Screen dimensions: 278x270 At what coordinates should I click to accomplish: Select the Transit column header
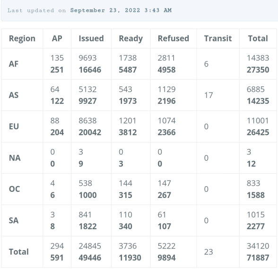coord(218,38)
